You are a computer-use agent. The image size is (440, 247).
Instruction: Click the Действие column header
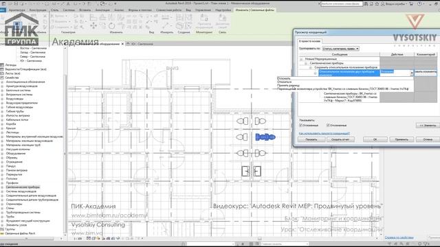click(x=397, y=54)
